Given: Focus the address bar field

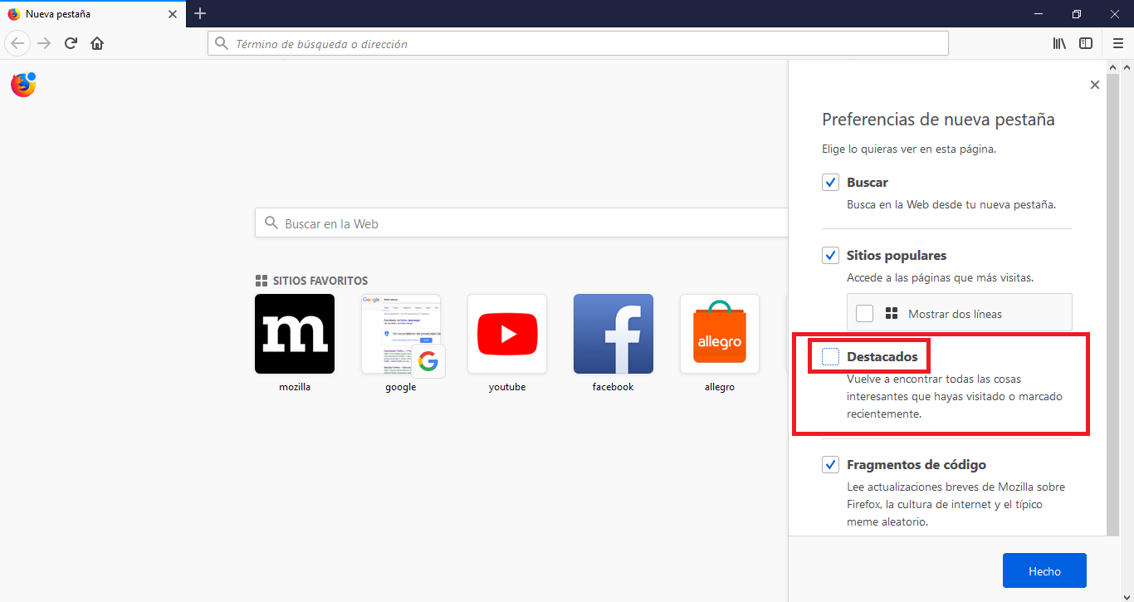Looking at the screenshot, I should 578,43.
